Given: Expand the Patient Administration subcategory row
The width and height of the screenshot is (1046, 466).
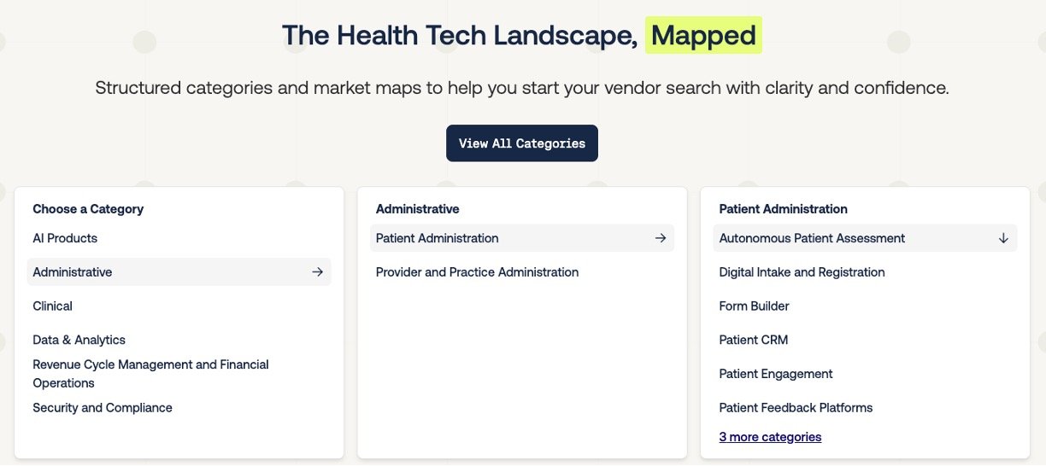Looking at the screenshot, I should (x=438, y=238).
